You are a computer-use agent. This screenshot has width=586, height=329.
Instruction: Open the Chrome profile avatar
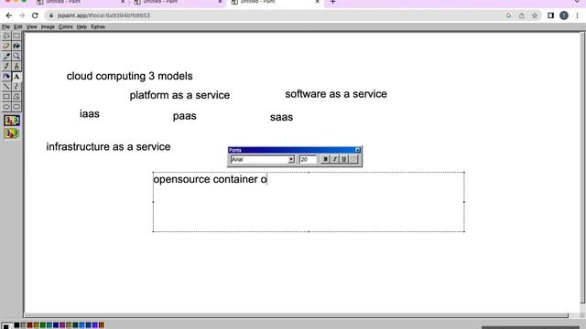(x=564, y=16)
